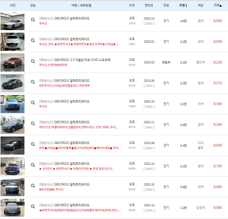
Task: Open photo of G80 with plate 7084
Action: click(12, 104)
